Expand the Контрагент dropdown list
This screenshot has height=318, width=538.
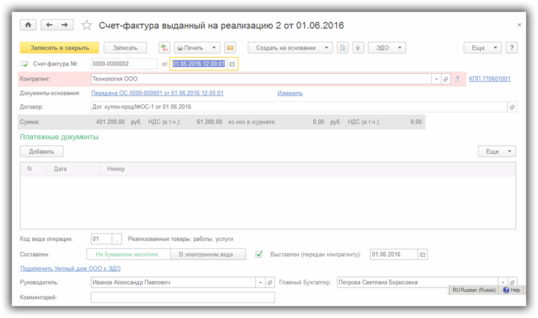(436, 79)
